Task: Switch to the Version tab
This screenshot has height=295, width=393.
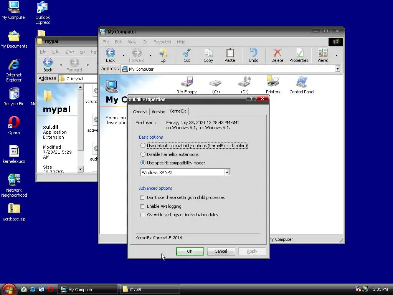Action: pyautogui.click(x=159, y=112)
